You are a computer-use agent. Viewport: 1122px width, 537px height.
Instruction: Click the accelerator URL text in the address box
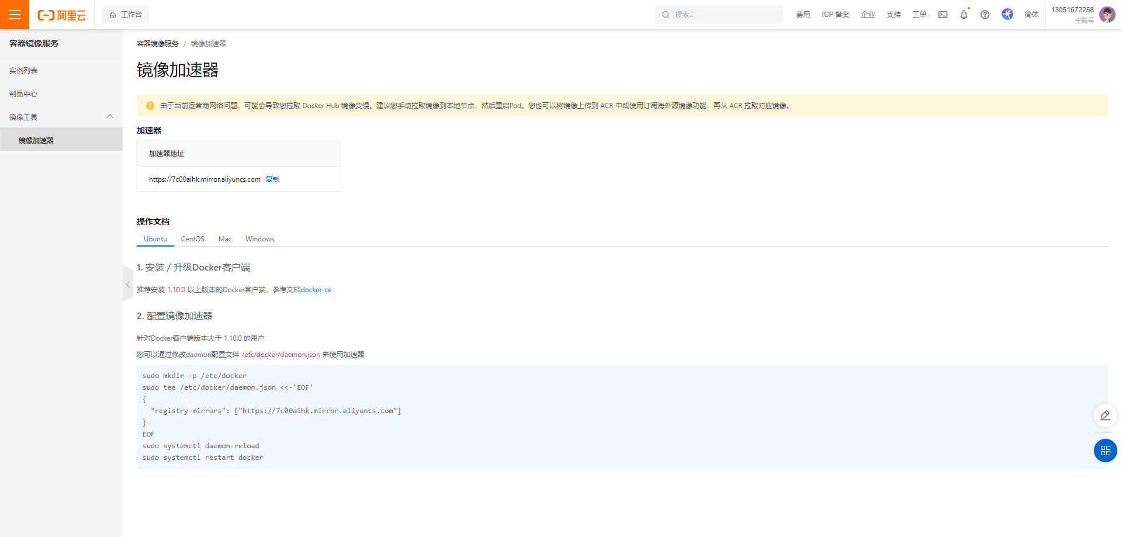(x=205, y=179)
